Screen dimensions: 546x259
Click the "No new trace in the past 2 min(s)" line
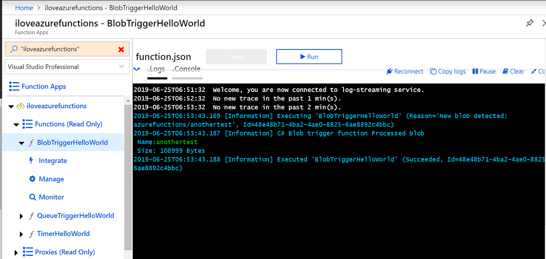tap(238, 107)
